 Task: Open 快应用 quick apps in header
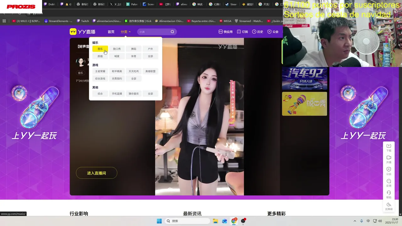[225, 32]
